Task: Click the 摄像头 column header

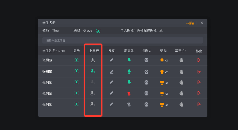Action: point(146,51)
